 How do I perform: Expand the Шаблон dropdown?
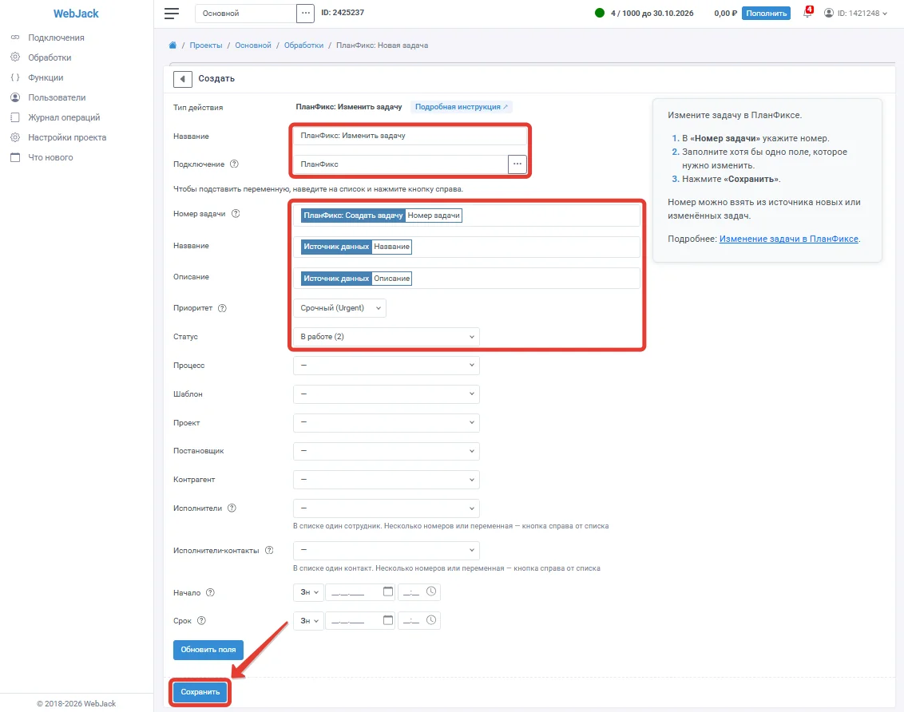[387, 394]
